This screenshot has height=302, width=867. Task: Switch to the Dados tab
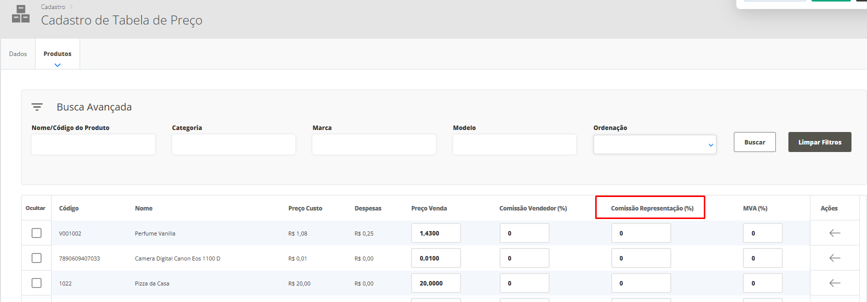(x=18, y=54)
